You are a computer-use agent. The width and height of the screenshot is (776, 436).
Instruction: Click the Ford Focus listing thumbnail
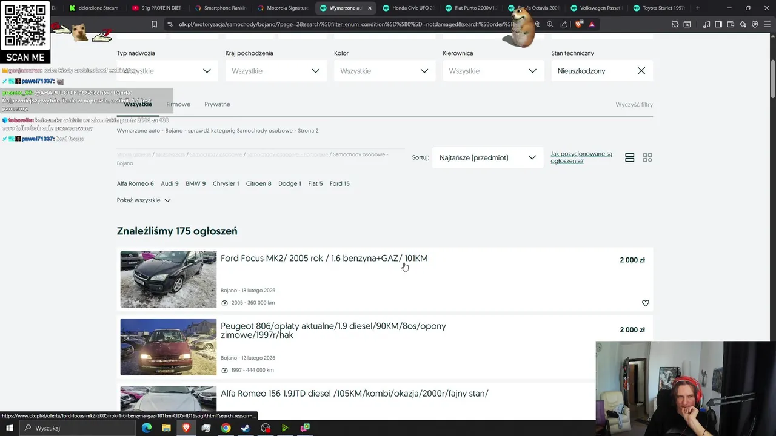point(168,280)
